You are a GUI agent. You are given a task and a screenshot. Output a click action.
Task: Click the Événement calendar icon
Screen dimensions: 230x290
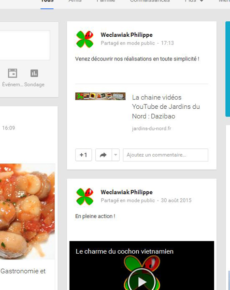pyautogui.click(x=13, y=73)
